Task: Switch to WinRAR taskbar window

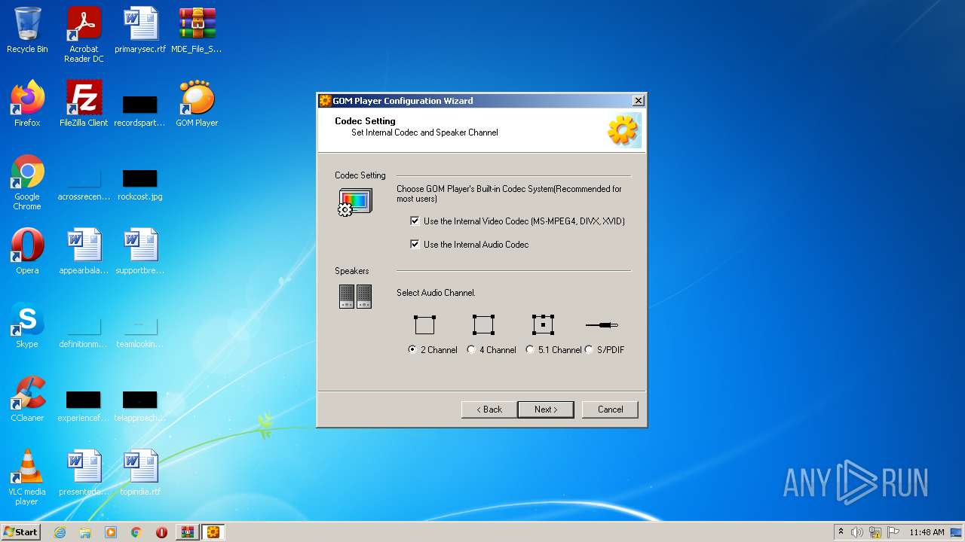Action: tap(187, 532)
